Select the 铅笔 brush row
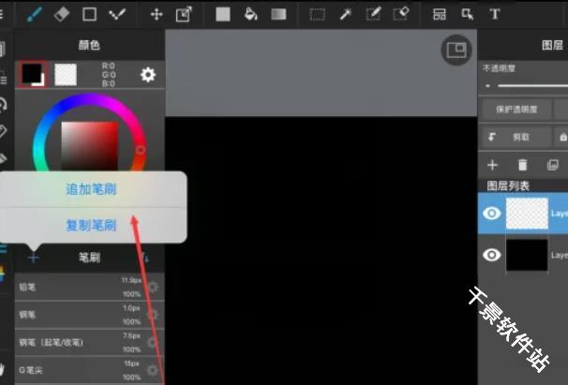Image resolution: width=568 pixels, height=385 pixels. pyautogui.click(x=89, y=288)
